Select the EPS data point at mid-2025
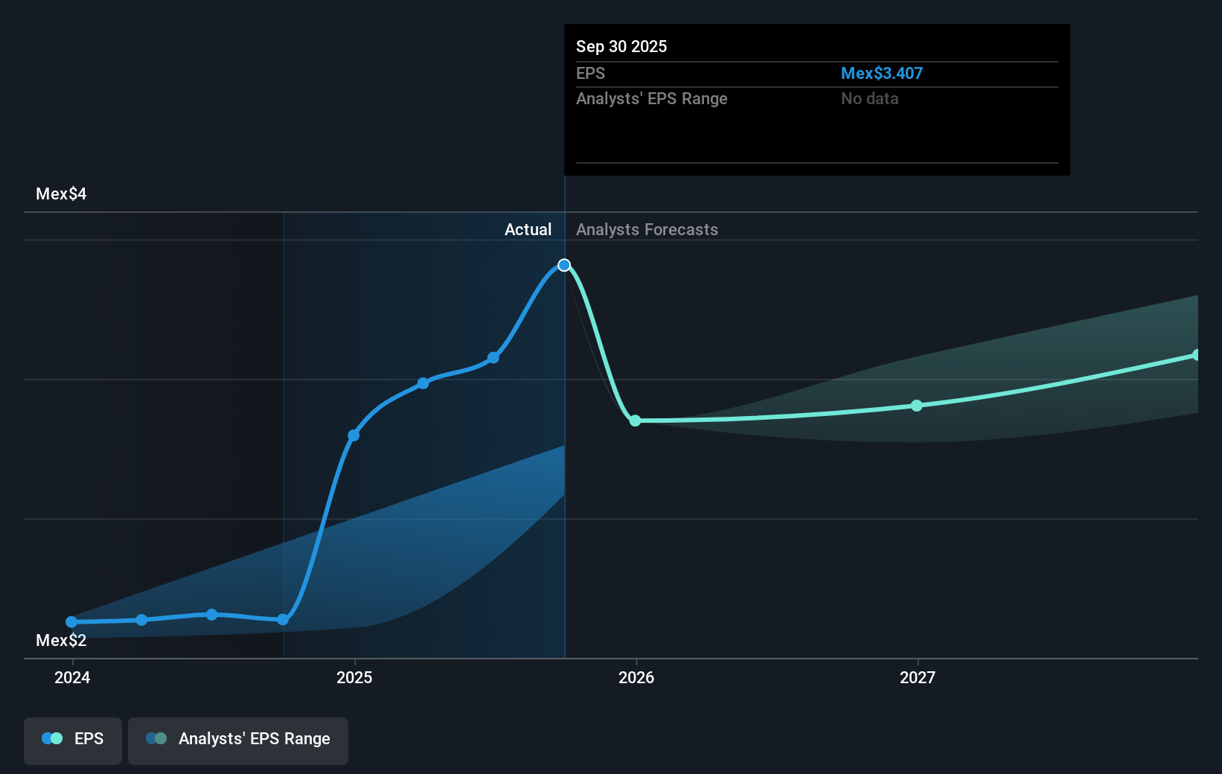The height and width of the screenshot is (774, 1222). (422, 383)
